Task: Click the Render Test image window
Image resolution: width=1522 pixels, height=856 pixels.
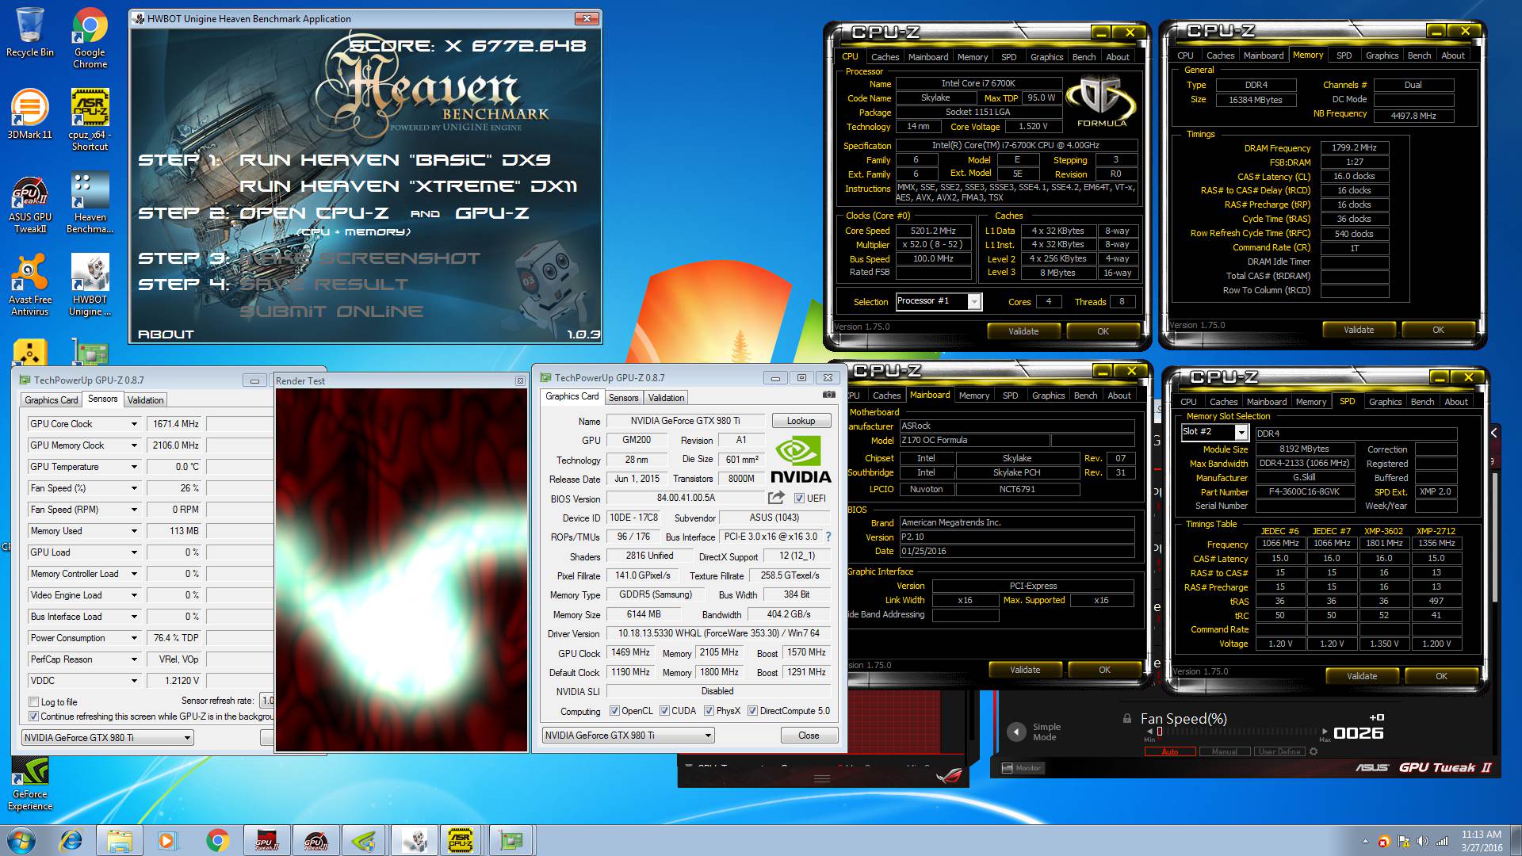Action: [401, 569]
